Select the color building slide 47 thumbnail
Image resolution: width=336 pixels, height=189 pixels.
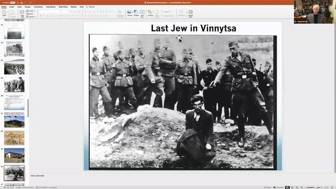tap(14, 120)
